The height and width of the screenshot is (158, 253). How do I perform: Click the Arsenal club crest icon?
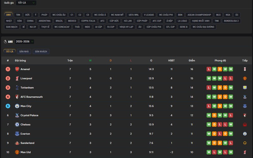pyautogui.click(x=17, y=69)
